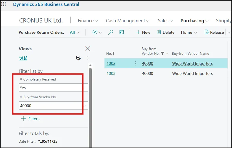
Task: Remove the Completely Received filter
Action: click(21, 79)
